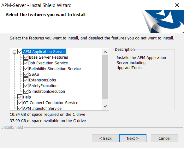Go to previous step with Back button
This screenshot has height=148, width=184.
point(105,138)
